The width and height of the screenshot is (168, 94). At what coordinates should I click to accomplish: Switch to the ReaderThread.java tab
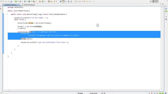pos(11,5)
